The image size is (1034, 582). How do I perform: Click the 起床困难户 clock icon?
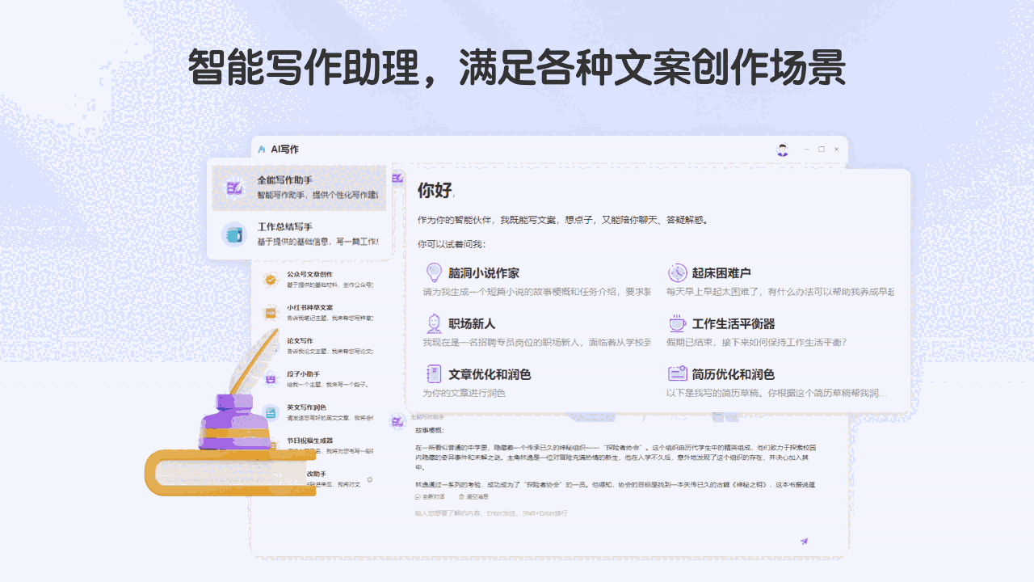pos(677,272)
